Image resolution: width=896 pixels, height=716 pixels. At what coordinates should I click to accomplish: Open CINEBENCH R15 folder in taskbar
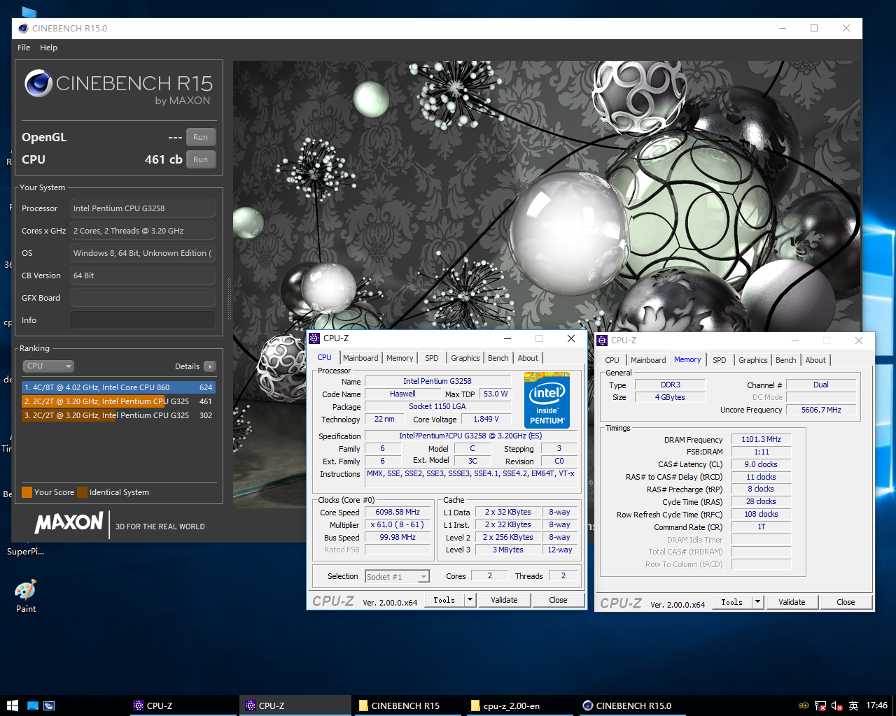(408, 706)
